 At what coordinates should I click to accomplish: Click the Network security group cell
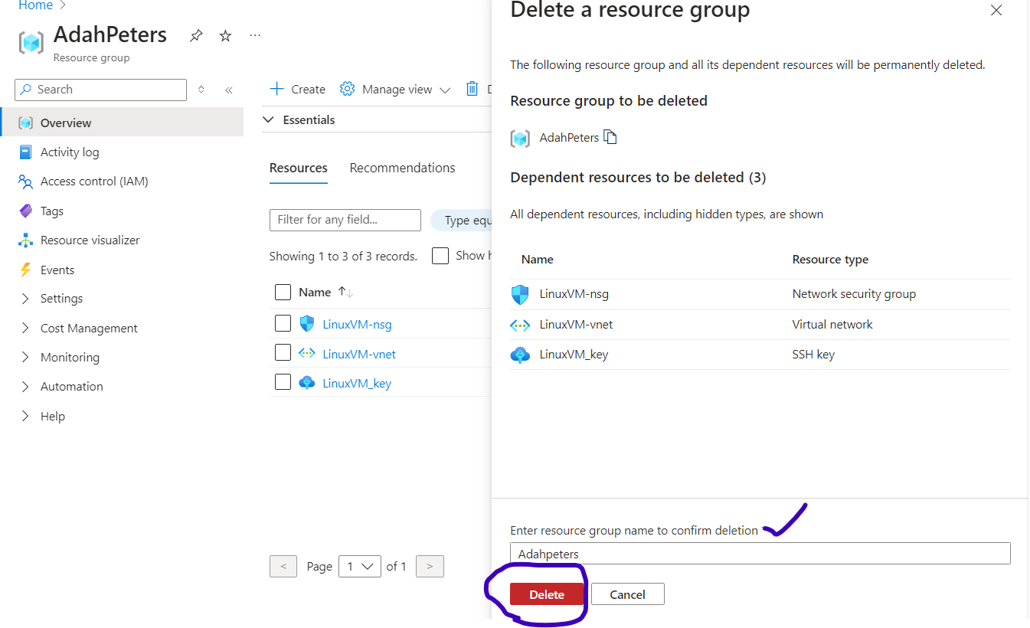pos(854,294)
